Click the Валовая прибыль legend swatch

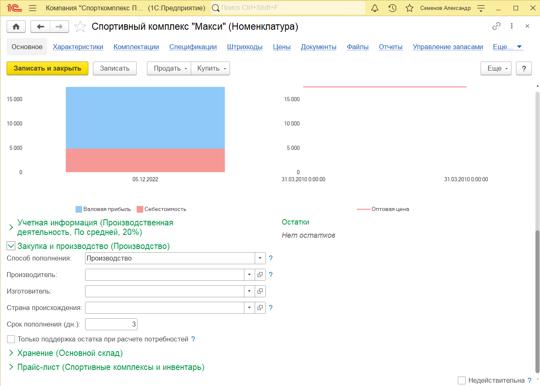pos(79,209)
